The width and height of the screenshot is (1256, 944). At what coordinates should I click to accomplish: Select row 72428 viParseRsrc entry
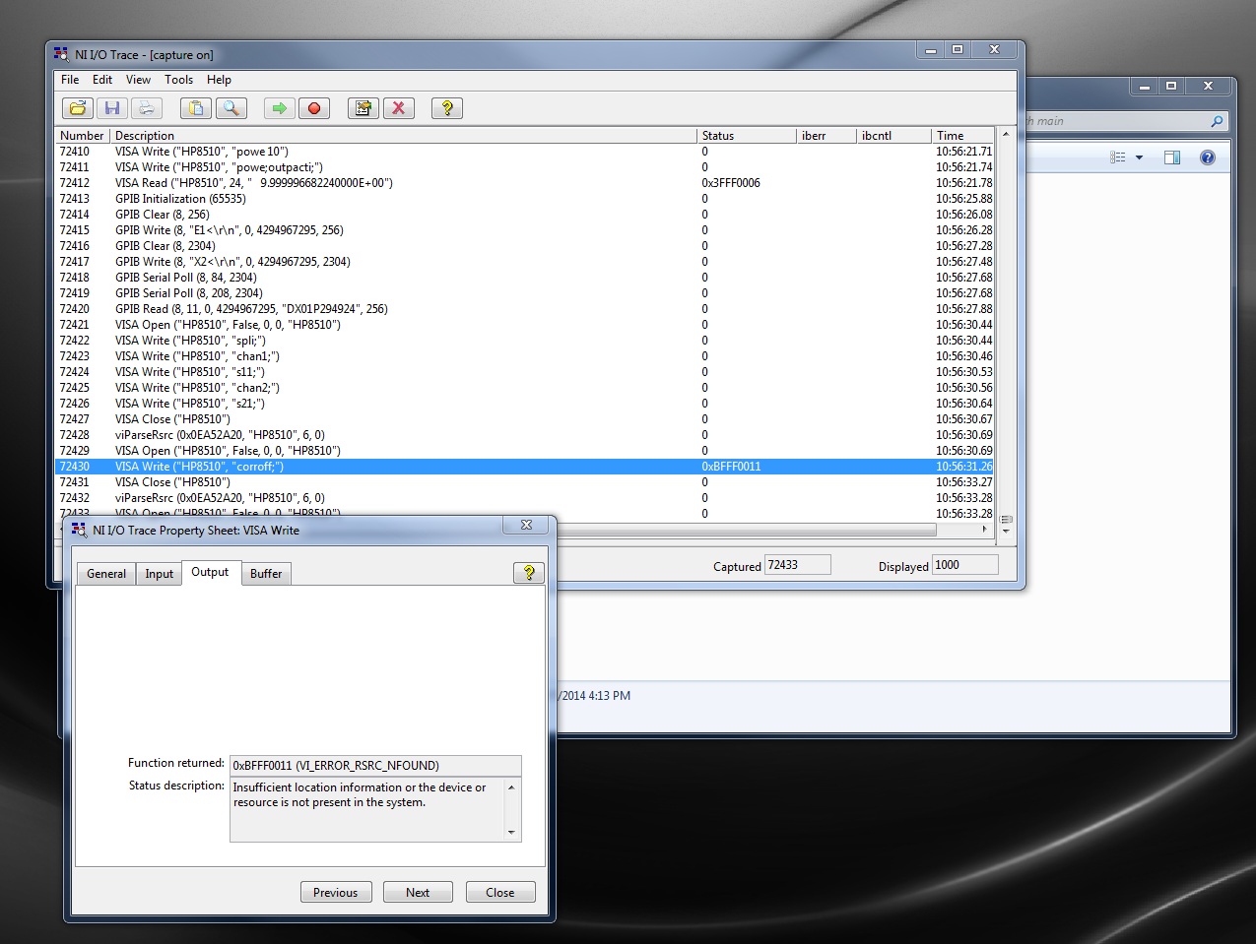point(524,435)
